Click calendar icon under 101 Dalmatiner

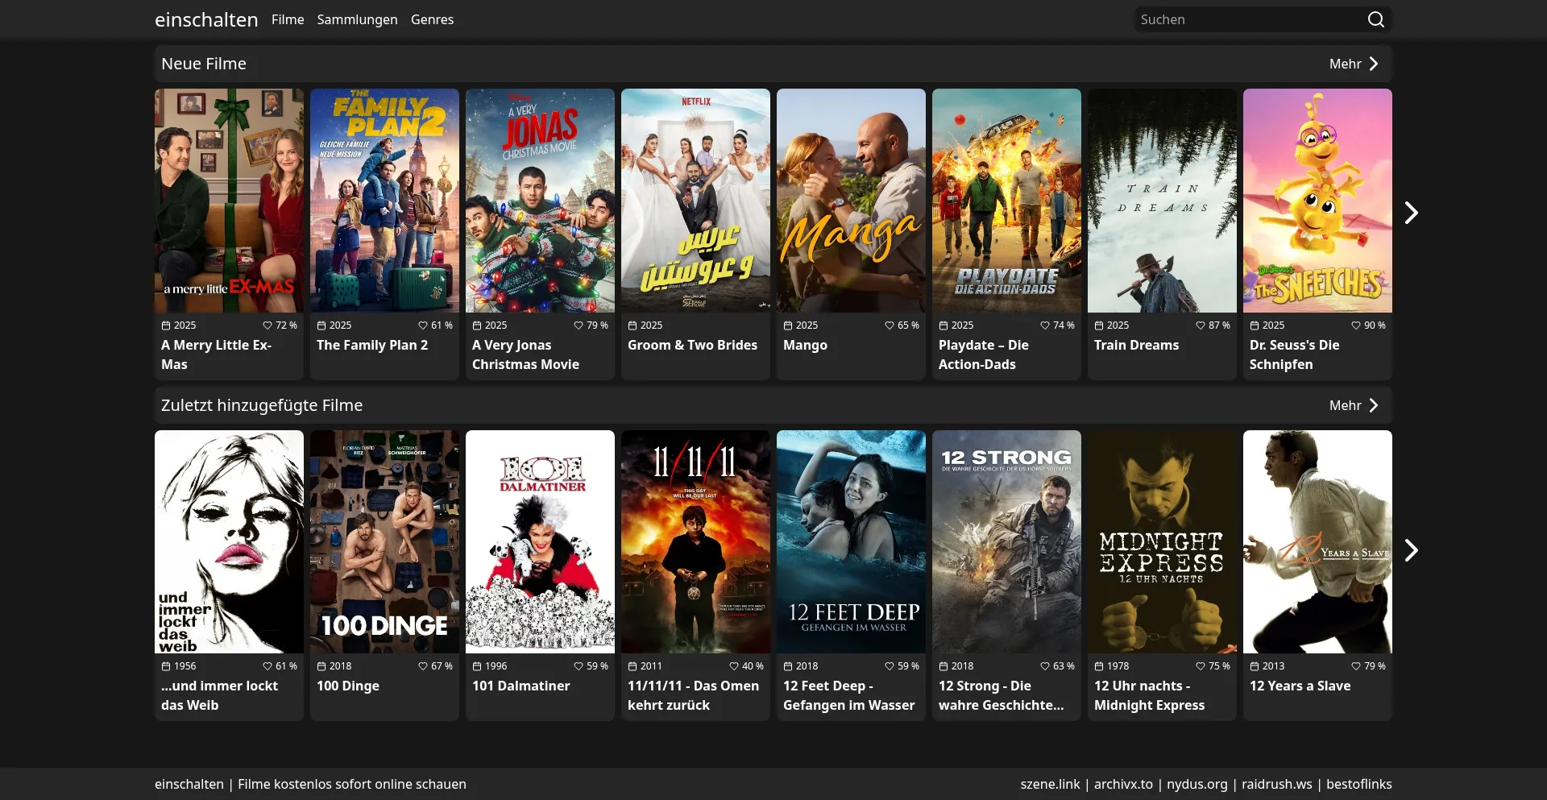(x=477, y=666)
